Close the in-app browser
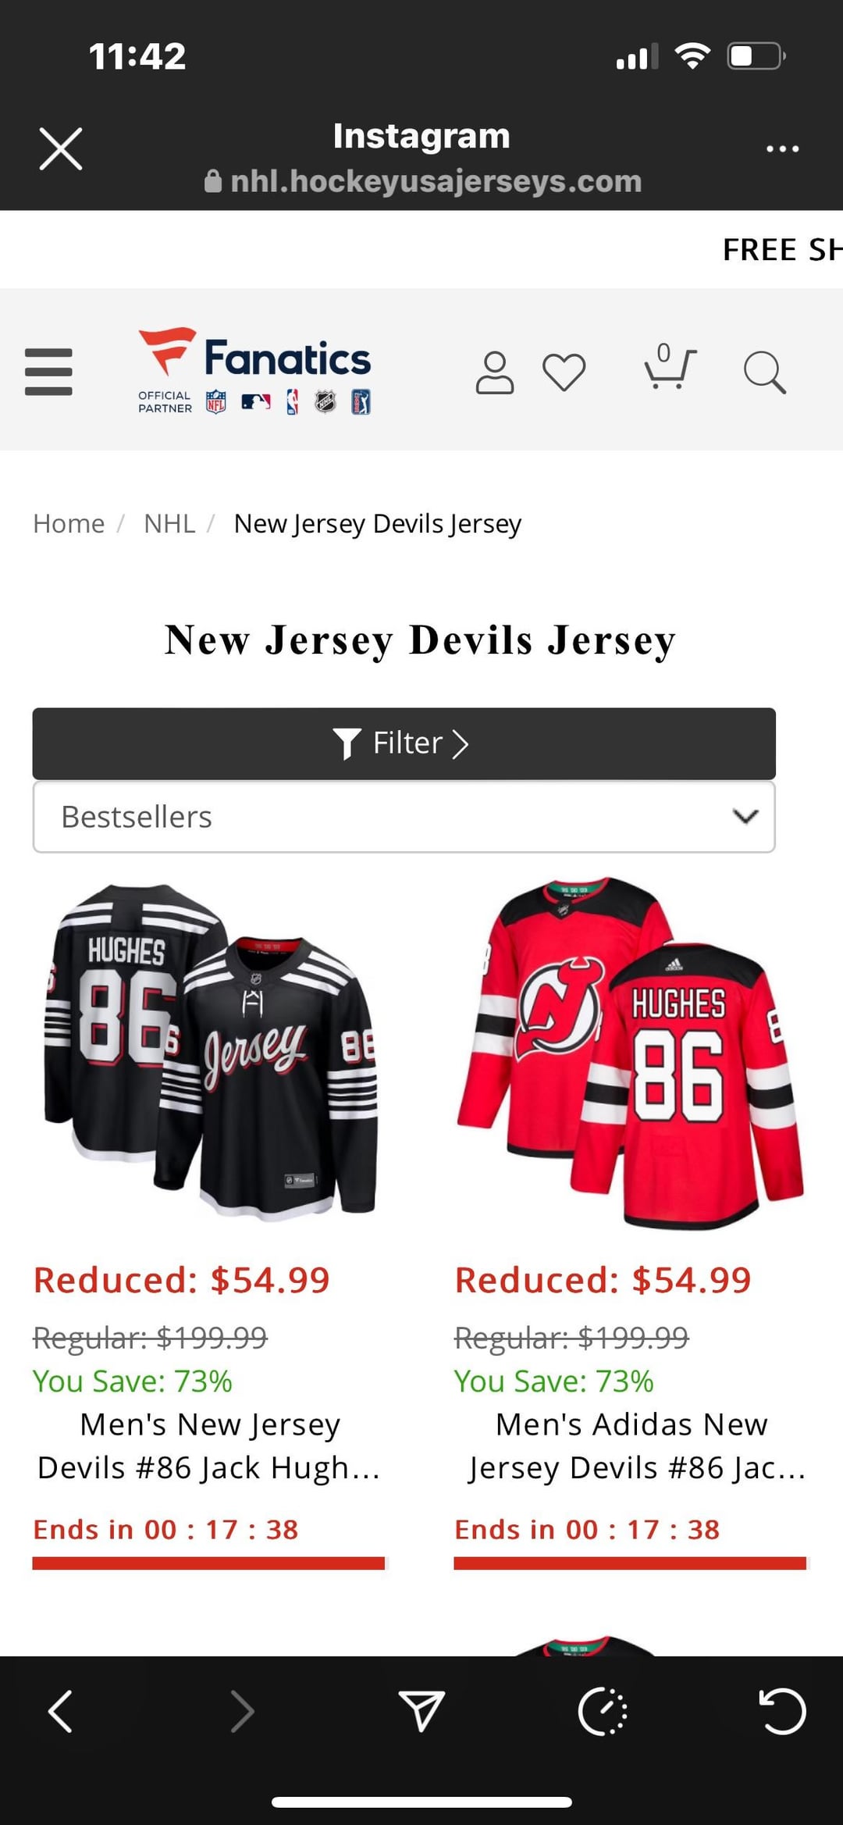Image resolution: width=843 pixels, height=1825 pixels. tap(61, 148)
